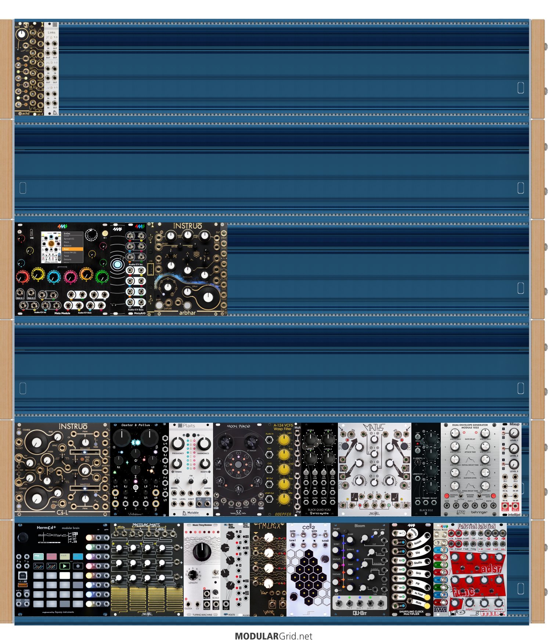Push the left Maths Cycle button
The height and width of the screenshot is (644, 548).
click(345, 446)
